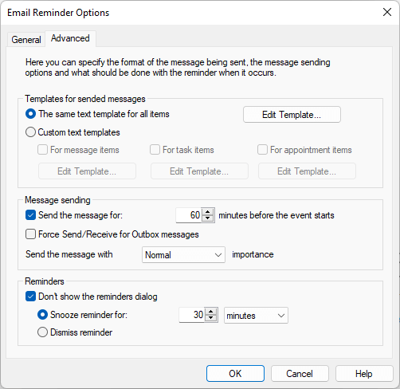
Task: Select the Advanced tab
Action: click(70, 38)
